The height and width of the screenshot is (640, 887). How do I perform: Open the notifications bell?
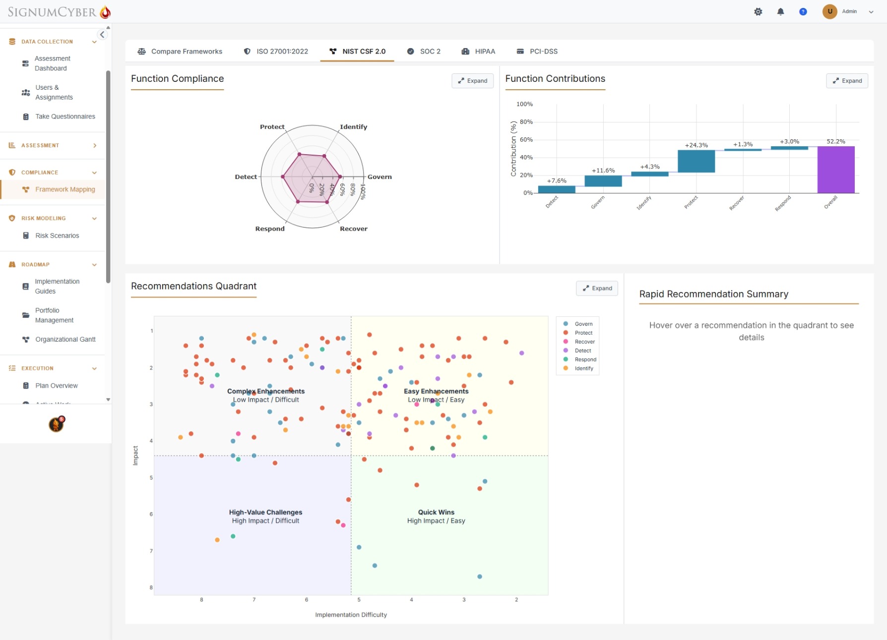click(x=780, y=11)
